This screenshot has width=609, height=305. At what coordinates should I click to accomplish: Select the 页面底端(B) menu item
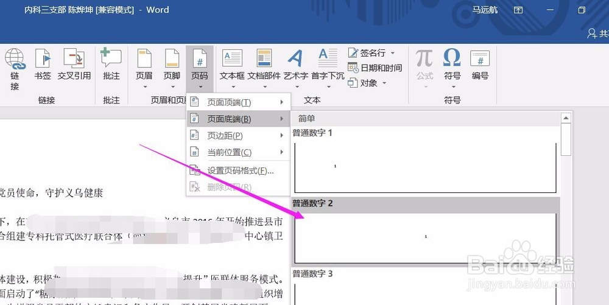pyautogui.click(x=239, y=119)
